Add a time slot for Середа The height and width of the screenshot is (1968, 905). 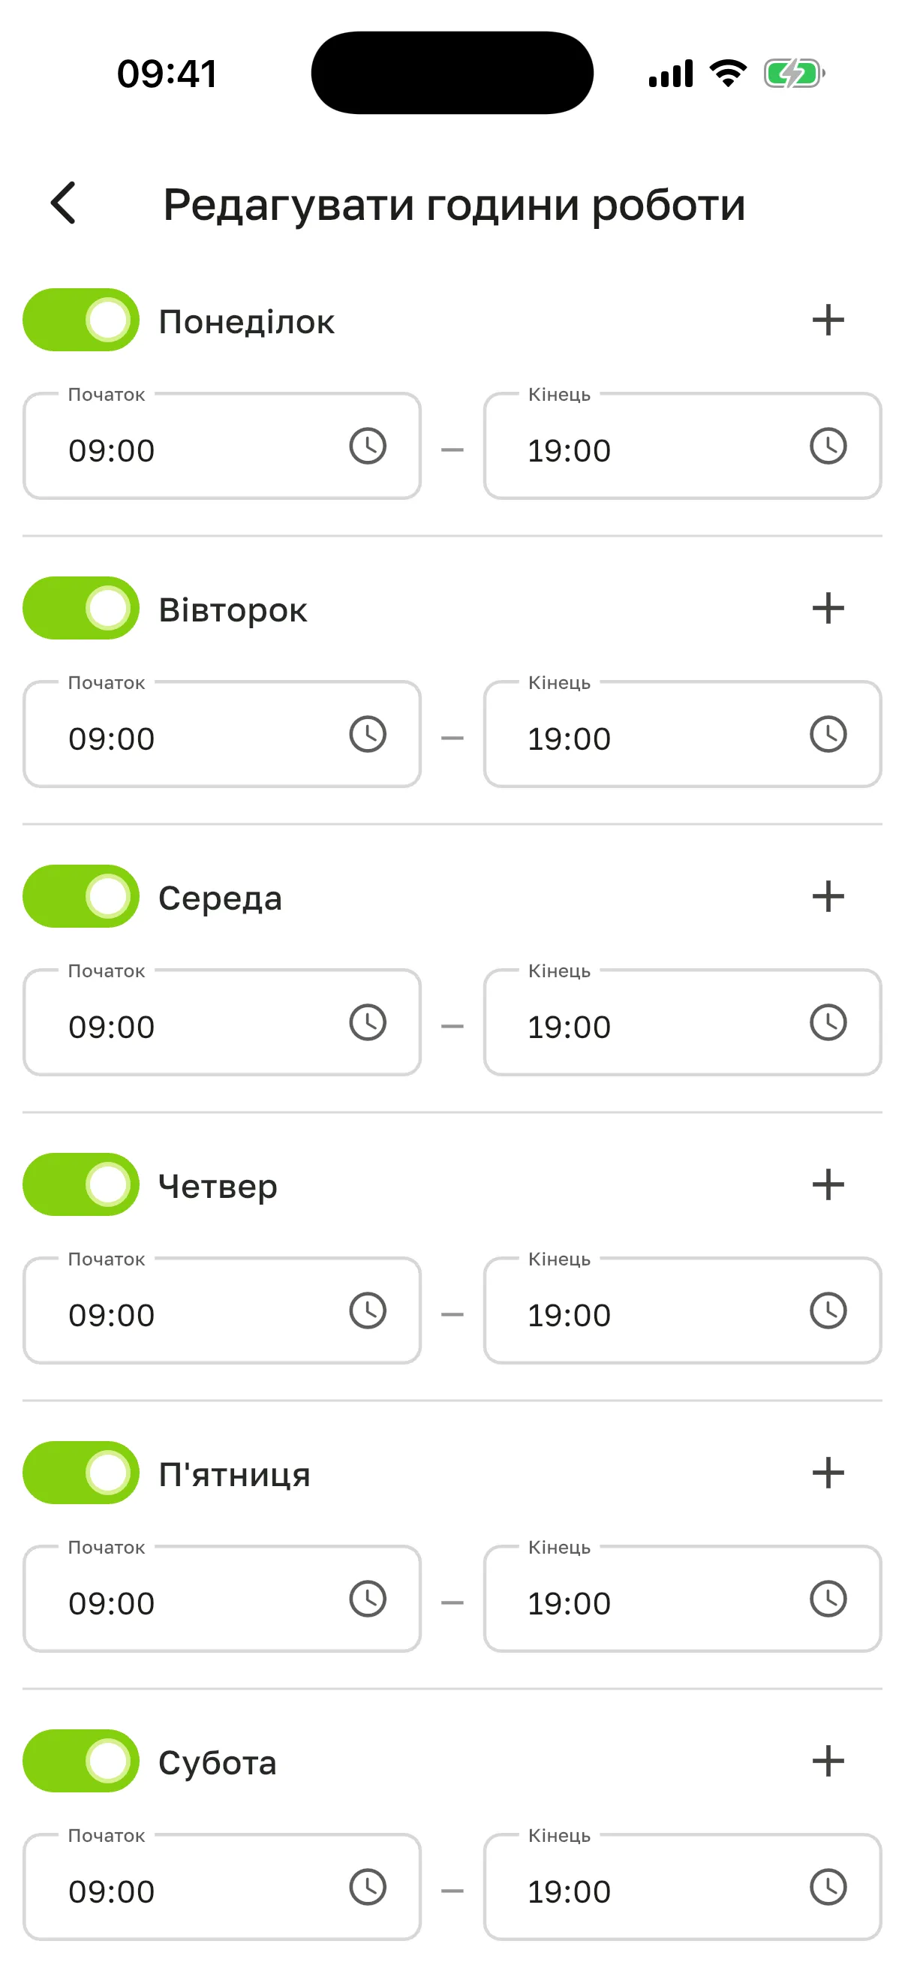pyautogui.click(x=828, y=896)
